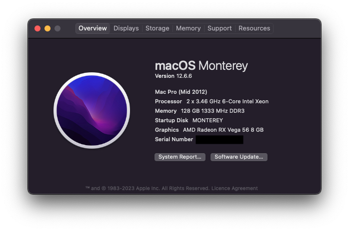
Task: Open the Resources tab
Action: (254, 28)
